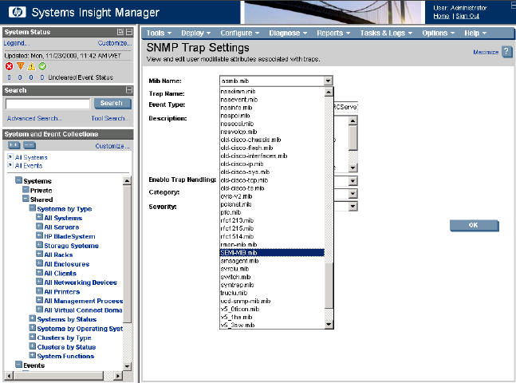Minimize the Search panel
The width and height of the screenshot is (516, 383).
[129, 90]
